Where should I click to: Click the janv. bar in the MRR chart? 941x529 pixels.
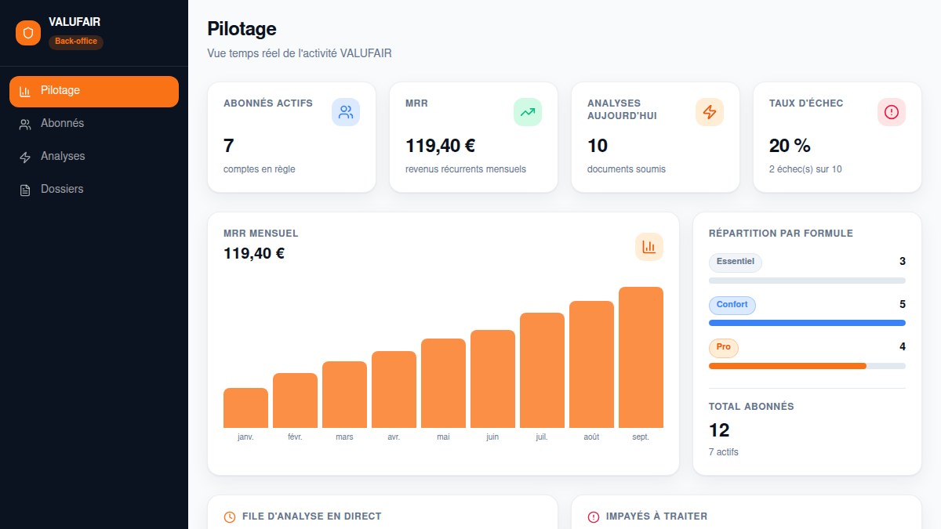coord(245,408)
